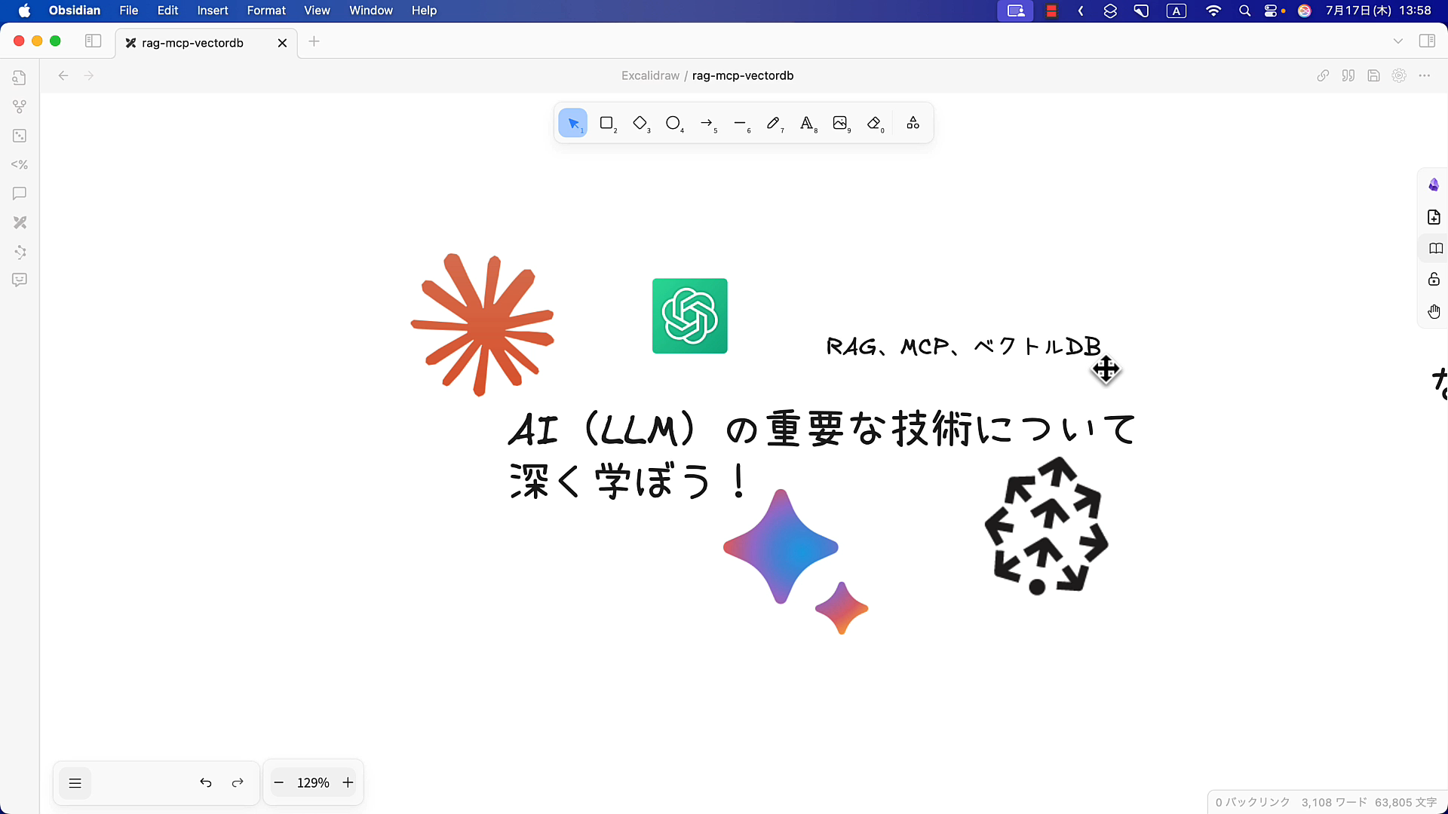1448x814 pixels.
Task: Open a new tab with the plus button
Action: point(314,41)
